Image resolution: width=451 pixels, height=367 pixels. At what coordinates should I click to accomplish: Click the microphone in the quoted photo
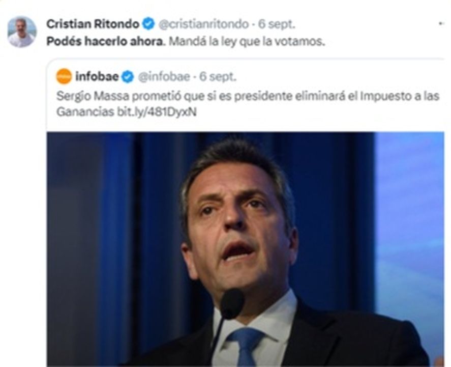[232, 304]
